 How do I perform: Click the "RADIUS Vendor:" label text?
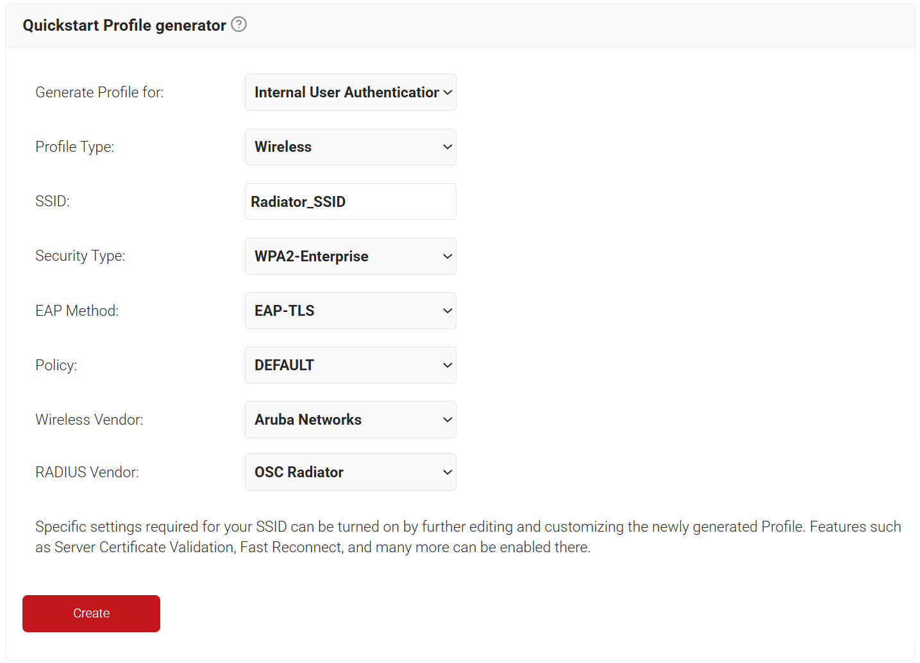pyautogui.click(x=87, y=472)
